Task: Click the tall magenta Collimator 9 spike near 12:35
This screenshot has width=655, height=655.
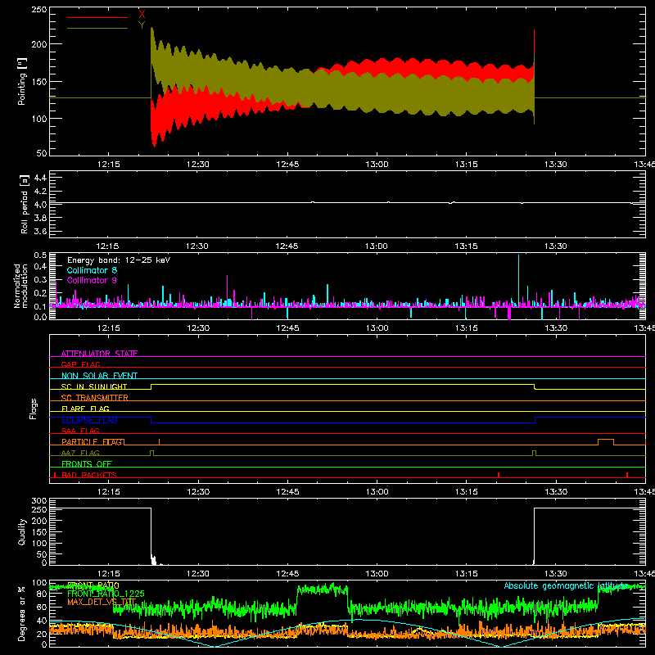Action: tap(228, 291)
